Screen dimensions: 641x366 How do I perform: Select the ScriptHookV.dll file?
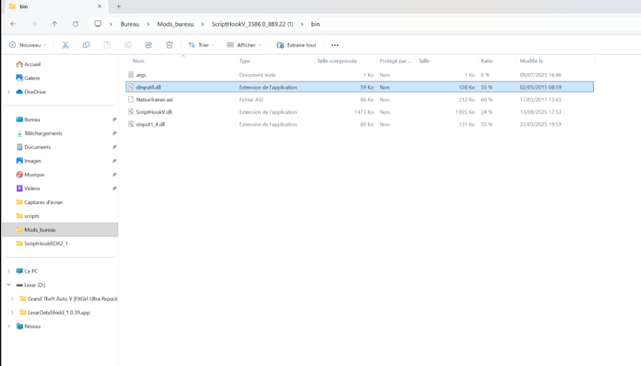(154, 112)
